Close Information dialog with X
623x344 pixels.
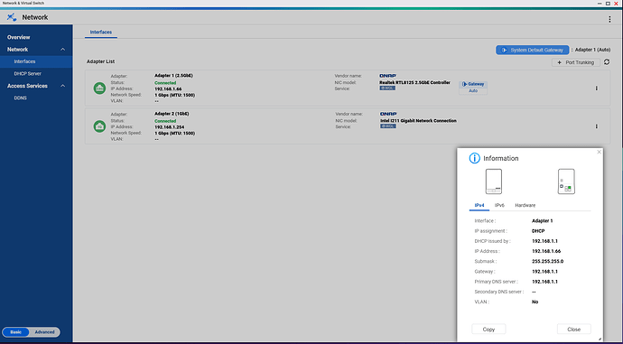[600, 152]
